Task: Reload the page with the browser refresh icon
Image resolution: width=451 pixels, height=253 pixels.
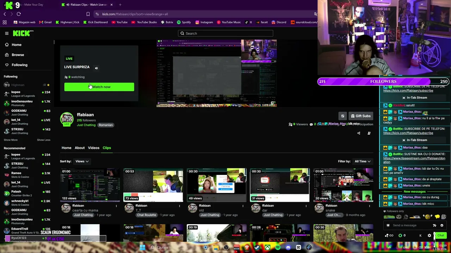Action: point(19,14)
